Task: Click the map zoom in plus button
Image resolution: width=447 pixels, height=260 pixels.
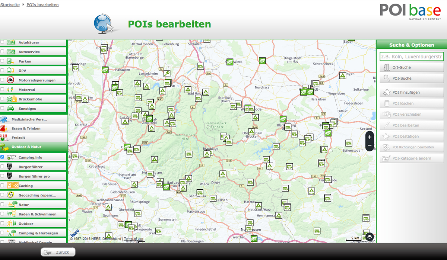Action: [x=369, y=137]
